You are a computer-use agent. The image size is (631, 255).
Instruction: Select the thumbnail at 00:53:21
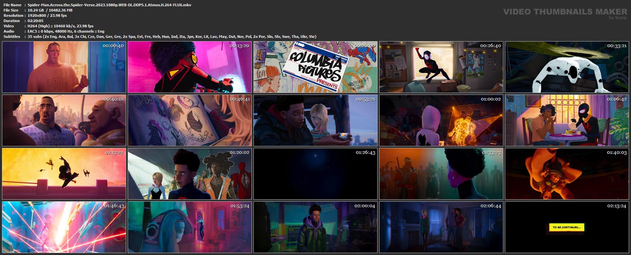tap(315, 120)
